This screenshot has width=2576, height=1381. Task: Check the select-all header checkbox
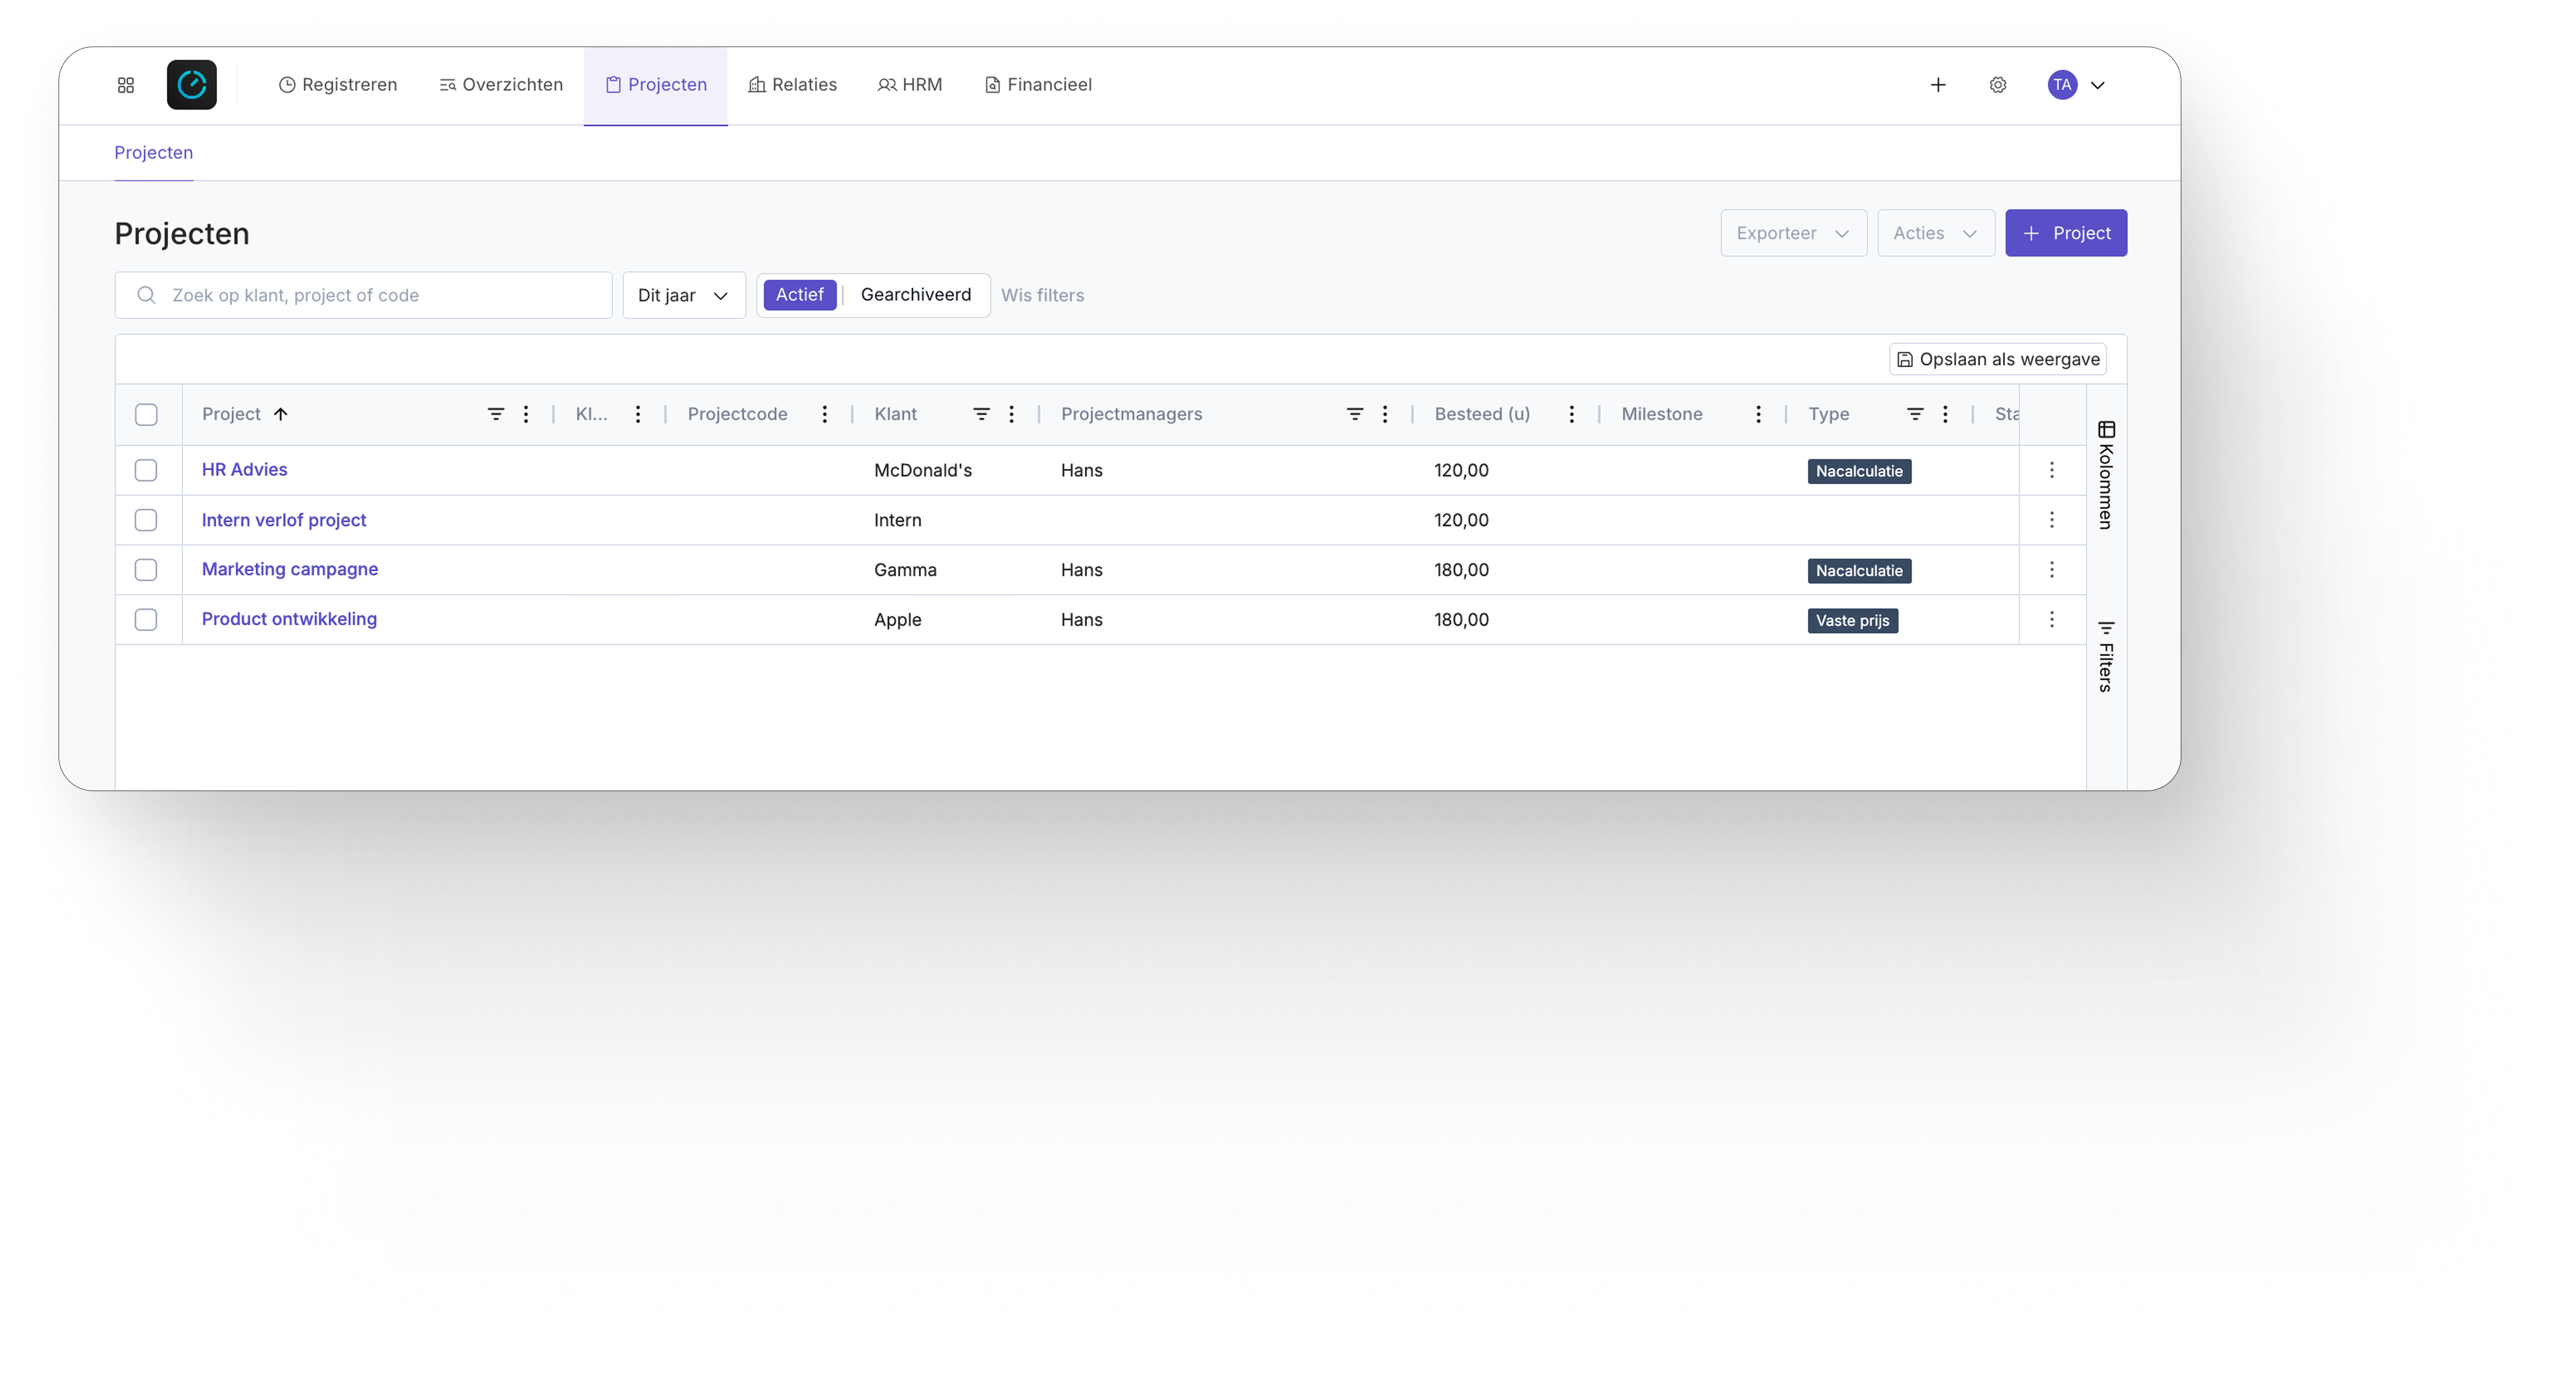[x=146, y=414]
